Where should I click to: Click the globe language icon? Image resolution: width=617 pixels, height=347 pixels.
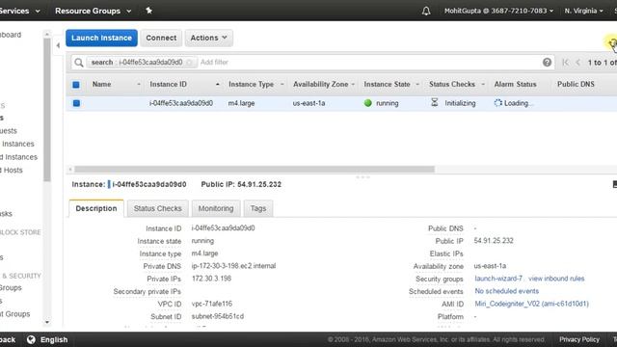click(31, 339)
